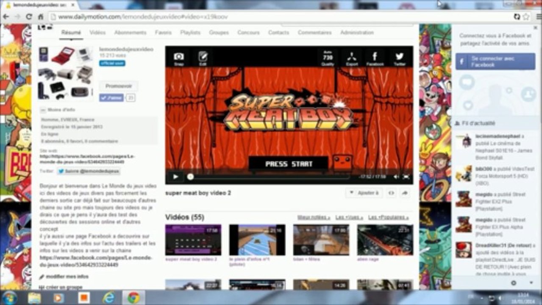Open the Favoris tab
Viewport: 542px width, 305px height.
[163, 33]
